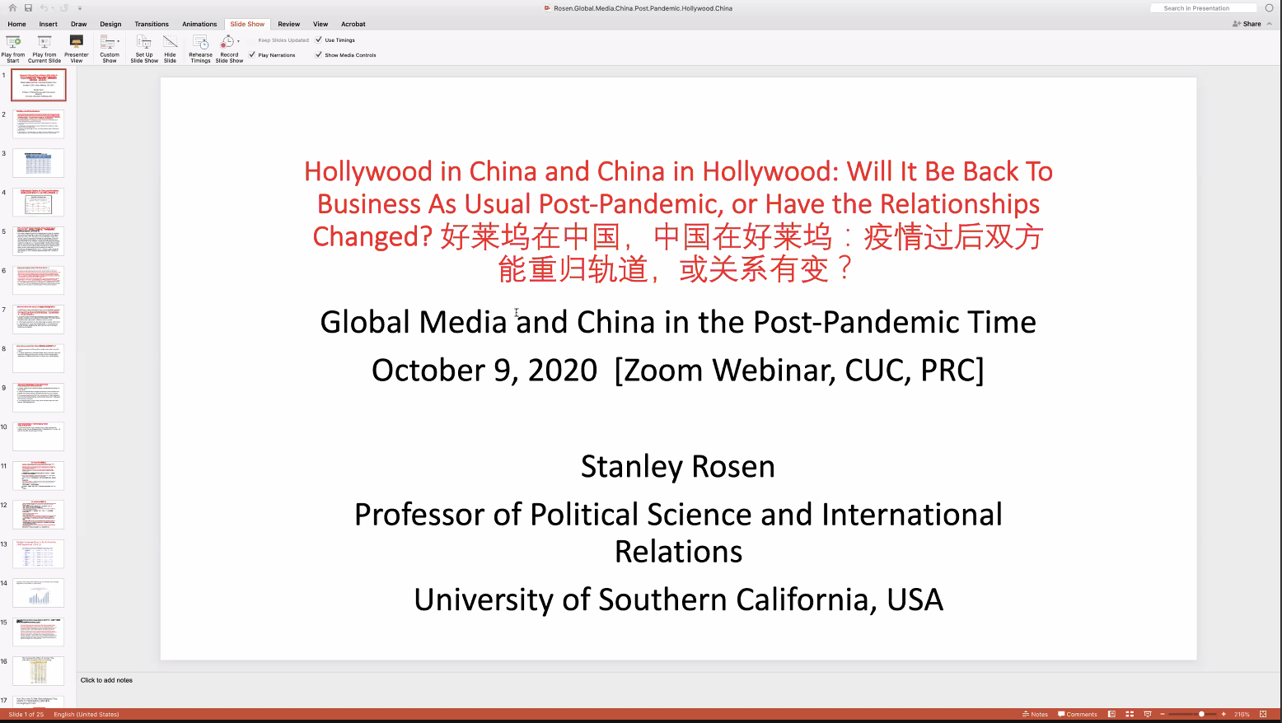The width and height of the screenshot is (1282, 723).
Task: Click the Save icon in title bar
Action: [x=28, y=8]
